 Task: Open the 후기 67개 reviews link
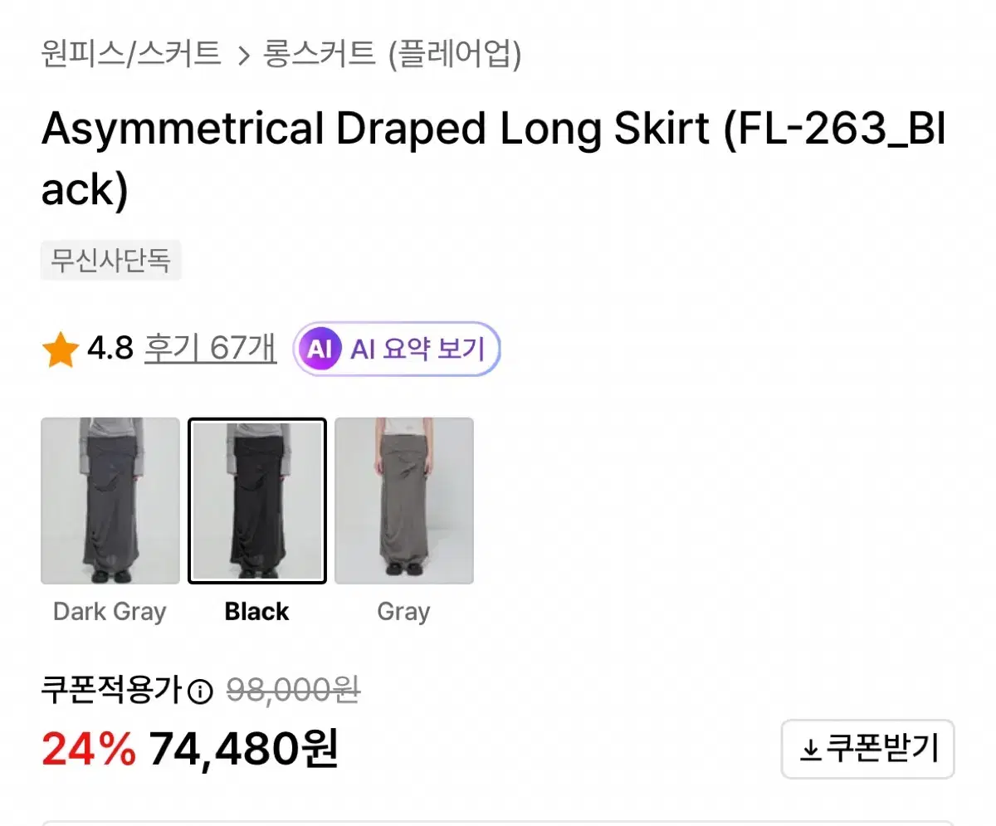pyautogui.click(x=211, y=349)
